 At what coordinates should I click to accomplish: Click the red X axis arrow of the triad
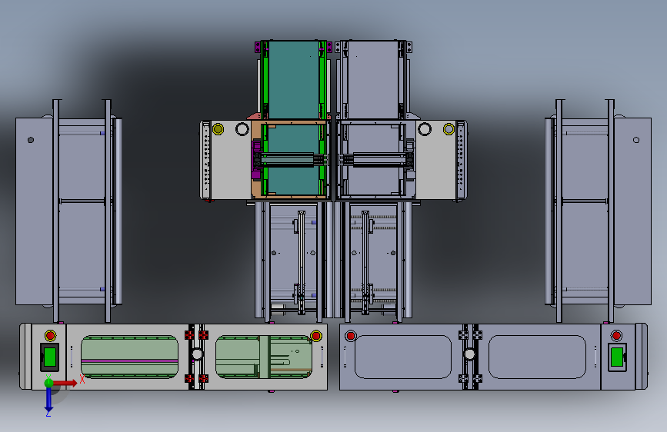(66, 383)
